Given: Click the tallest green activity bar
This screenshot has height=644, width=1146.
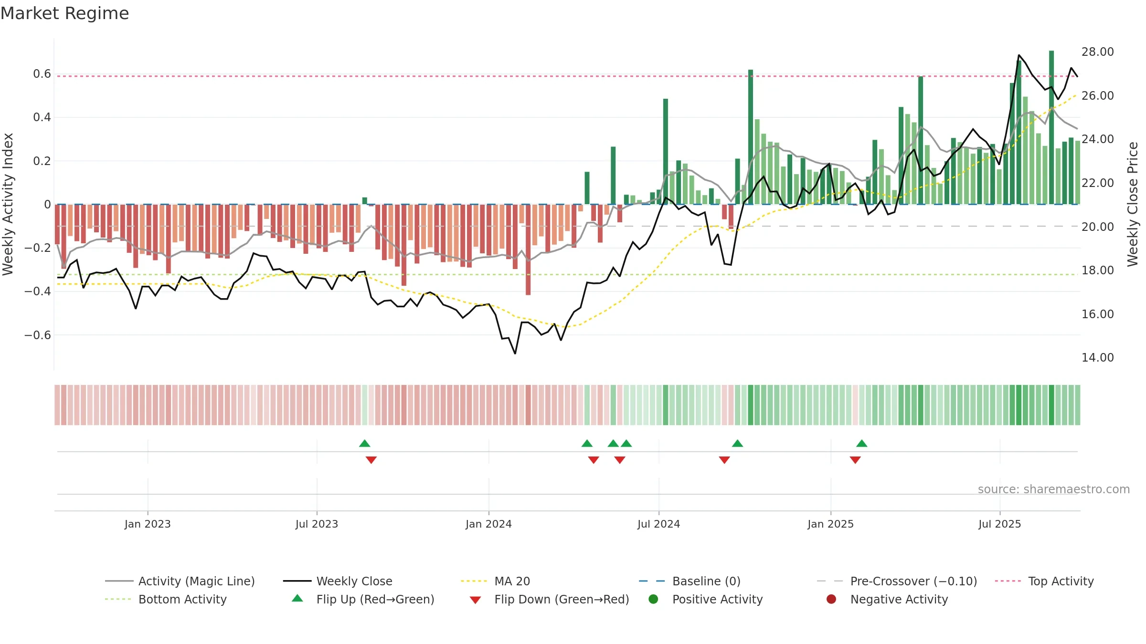Looking at the screenshot, I should (1051, 127).
